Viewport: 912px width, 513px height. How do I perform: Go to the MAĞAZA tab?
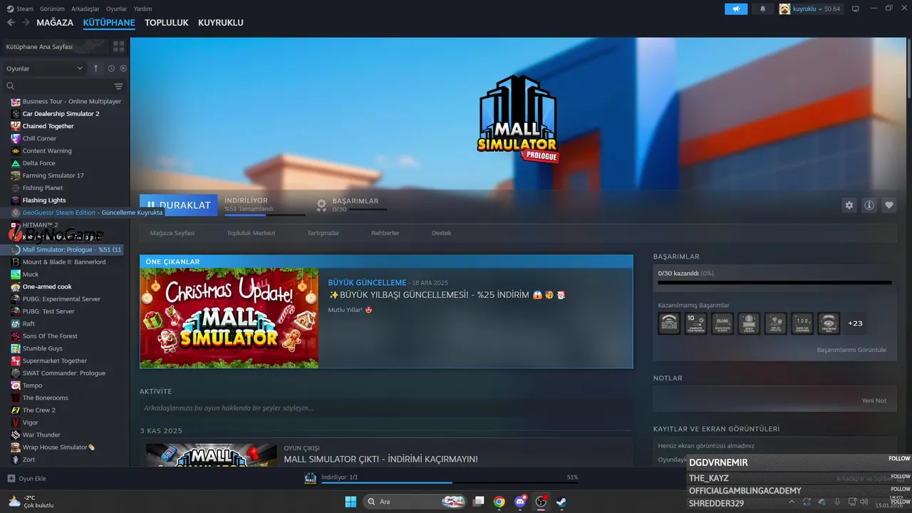tap(55, 23)
